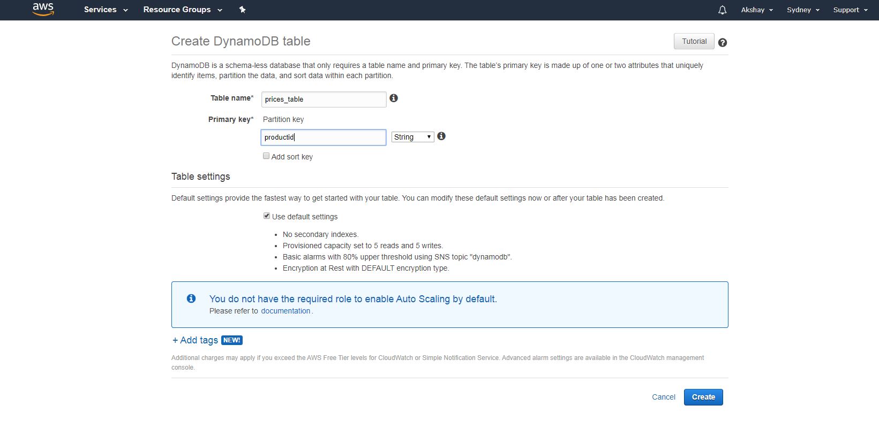Viewport: 879px width, 421px height.
Task: Click the Auto Scaling role warning text
Action: pos(353,299)
